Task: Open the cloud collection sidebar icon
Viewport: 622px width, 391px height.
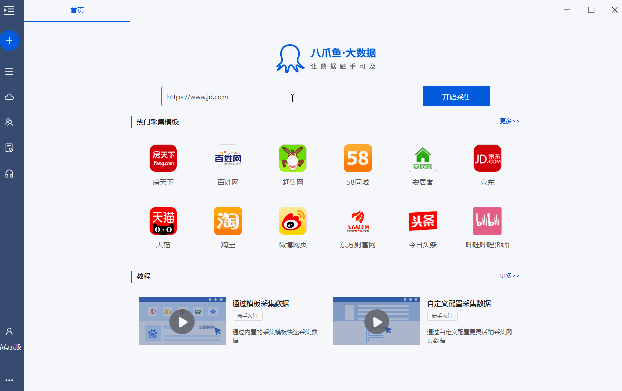Action: (x=9, y=97)
